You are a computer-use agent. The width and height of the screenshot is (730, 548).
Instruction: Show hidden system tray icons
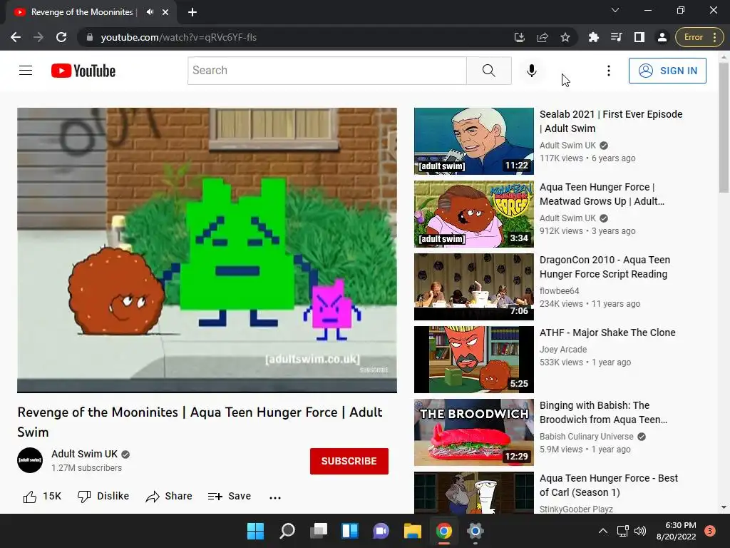point(603,531)
